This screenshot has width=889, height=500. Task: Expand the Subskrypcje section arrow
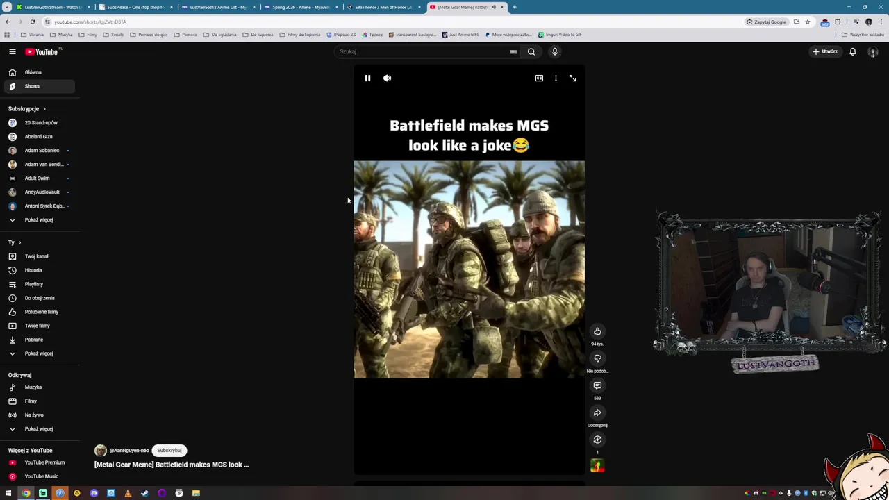tap(44, 109)
